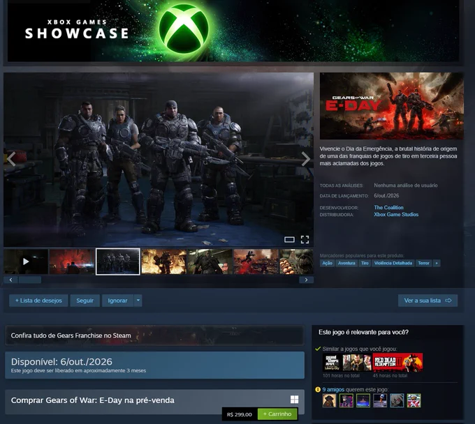The width and height of the screenshot is (475, 424).
Task: Open the first friend avatar with hat
Action: click(x=329, y=400)
